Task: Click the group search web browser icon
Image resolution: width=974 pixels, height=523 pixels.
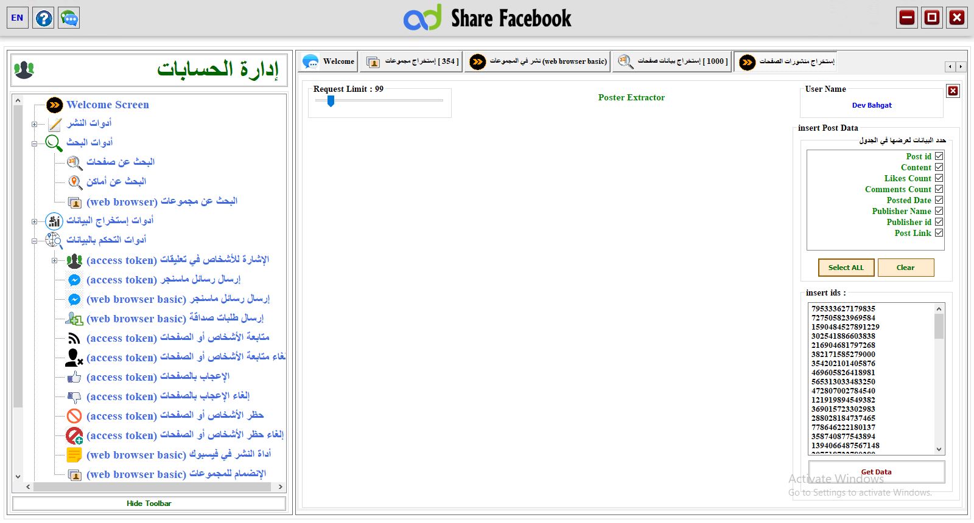Action: coord(74,203)
